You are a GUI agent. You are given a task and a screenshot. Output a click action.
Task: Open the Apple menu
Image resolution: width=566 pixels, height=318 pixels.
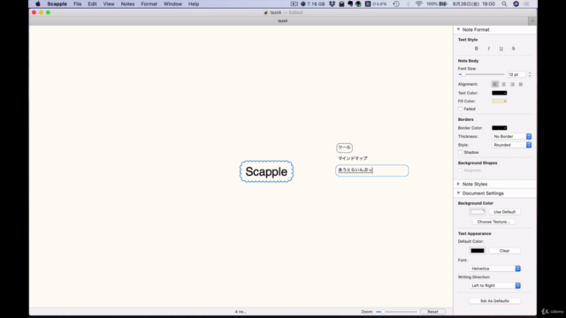(38, 4)
